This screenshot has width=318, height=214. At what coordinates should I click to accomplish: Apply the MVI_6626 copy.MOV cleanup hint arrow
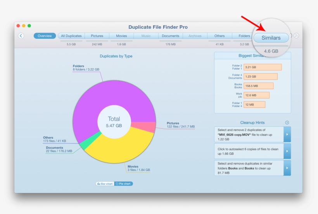pos(287,135)
